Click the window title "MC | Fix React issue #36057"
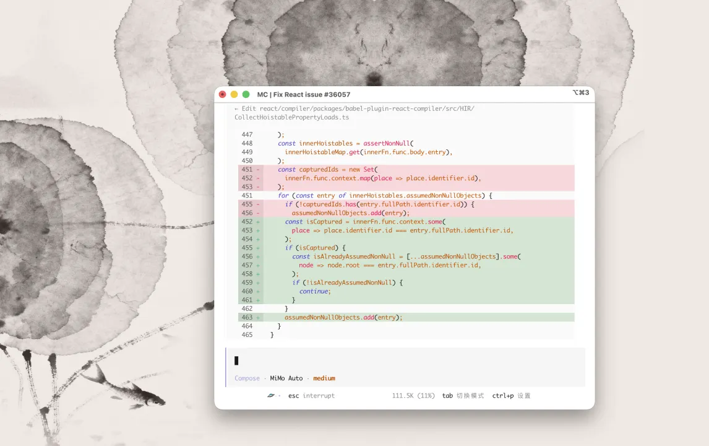 pyautogui.click(x=303, y=94)
